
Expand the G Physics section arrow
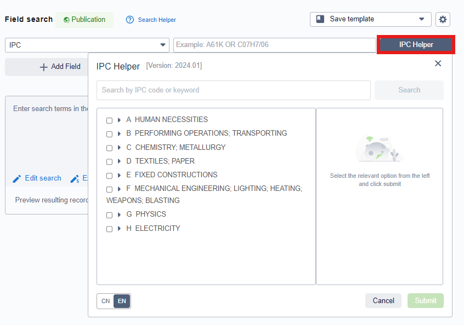[119, 214]
